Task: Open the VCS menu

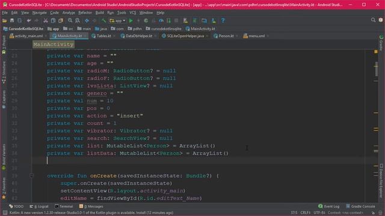Action: [x=132, y=13]
